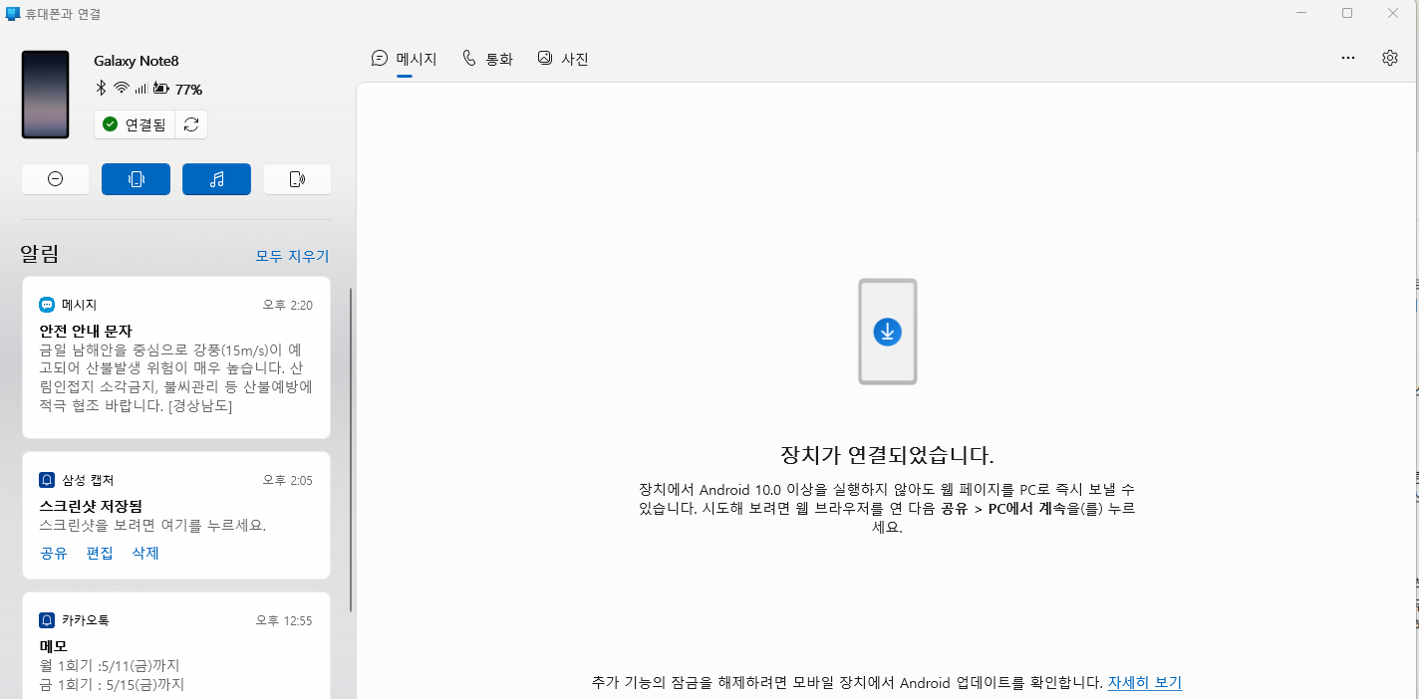This screenshot has height=699, width=1419.
Task: Open the 스크린샷 저장됨 notification
Action: click(x=176, y=516)
